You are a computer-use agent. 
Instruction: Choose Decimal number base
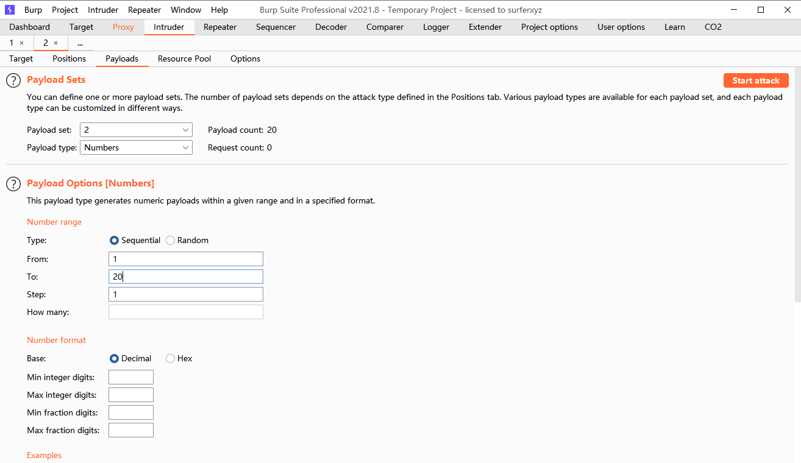click(x=114, y=359)
